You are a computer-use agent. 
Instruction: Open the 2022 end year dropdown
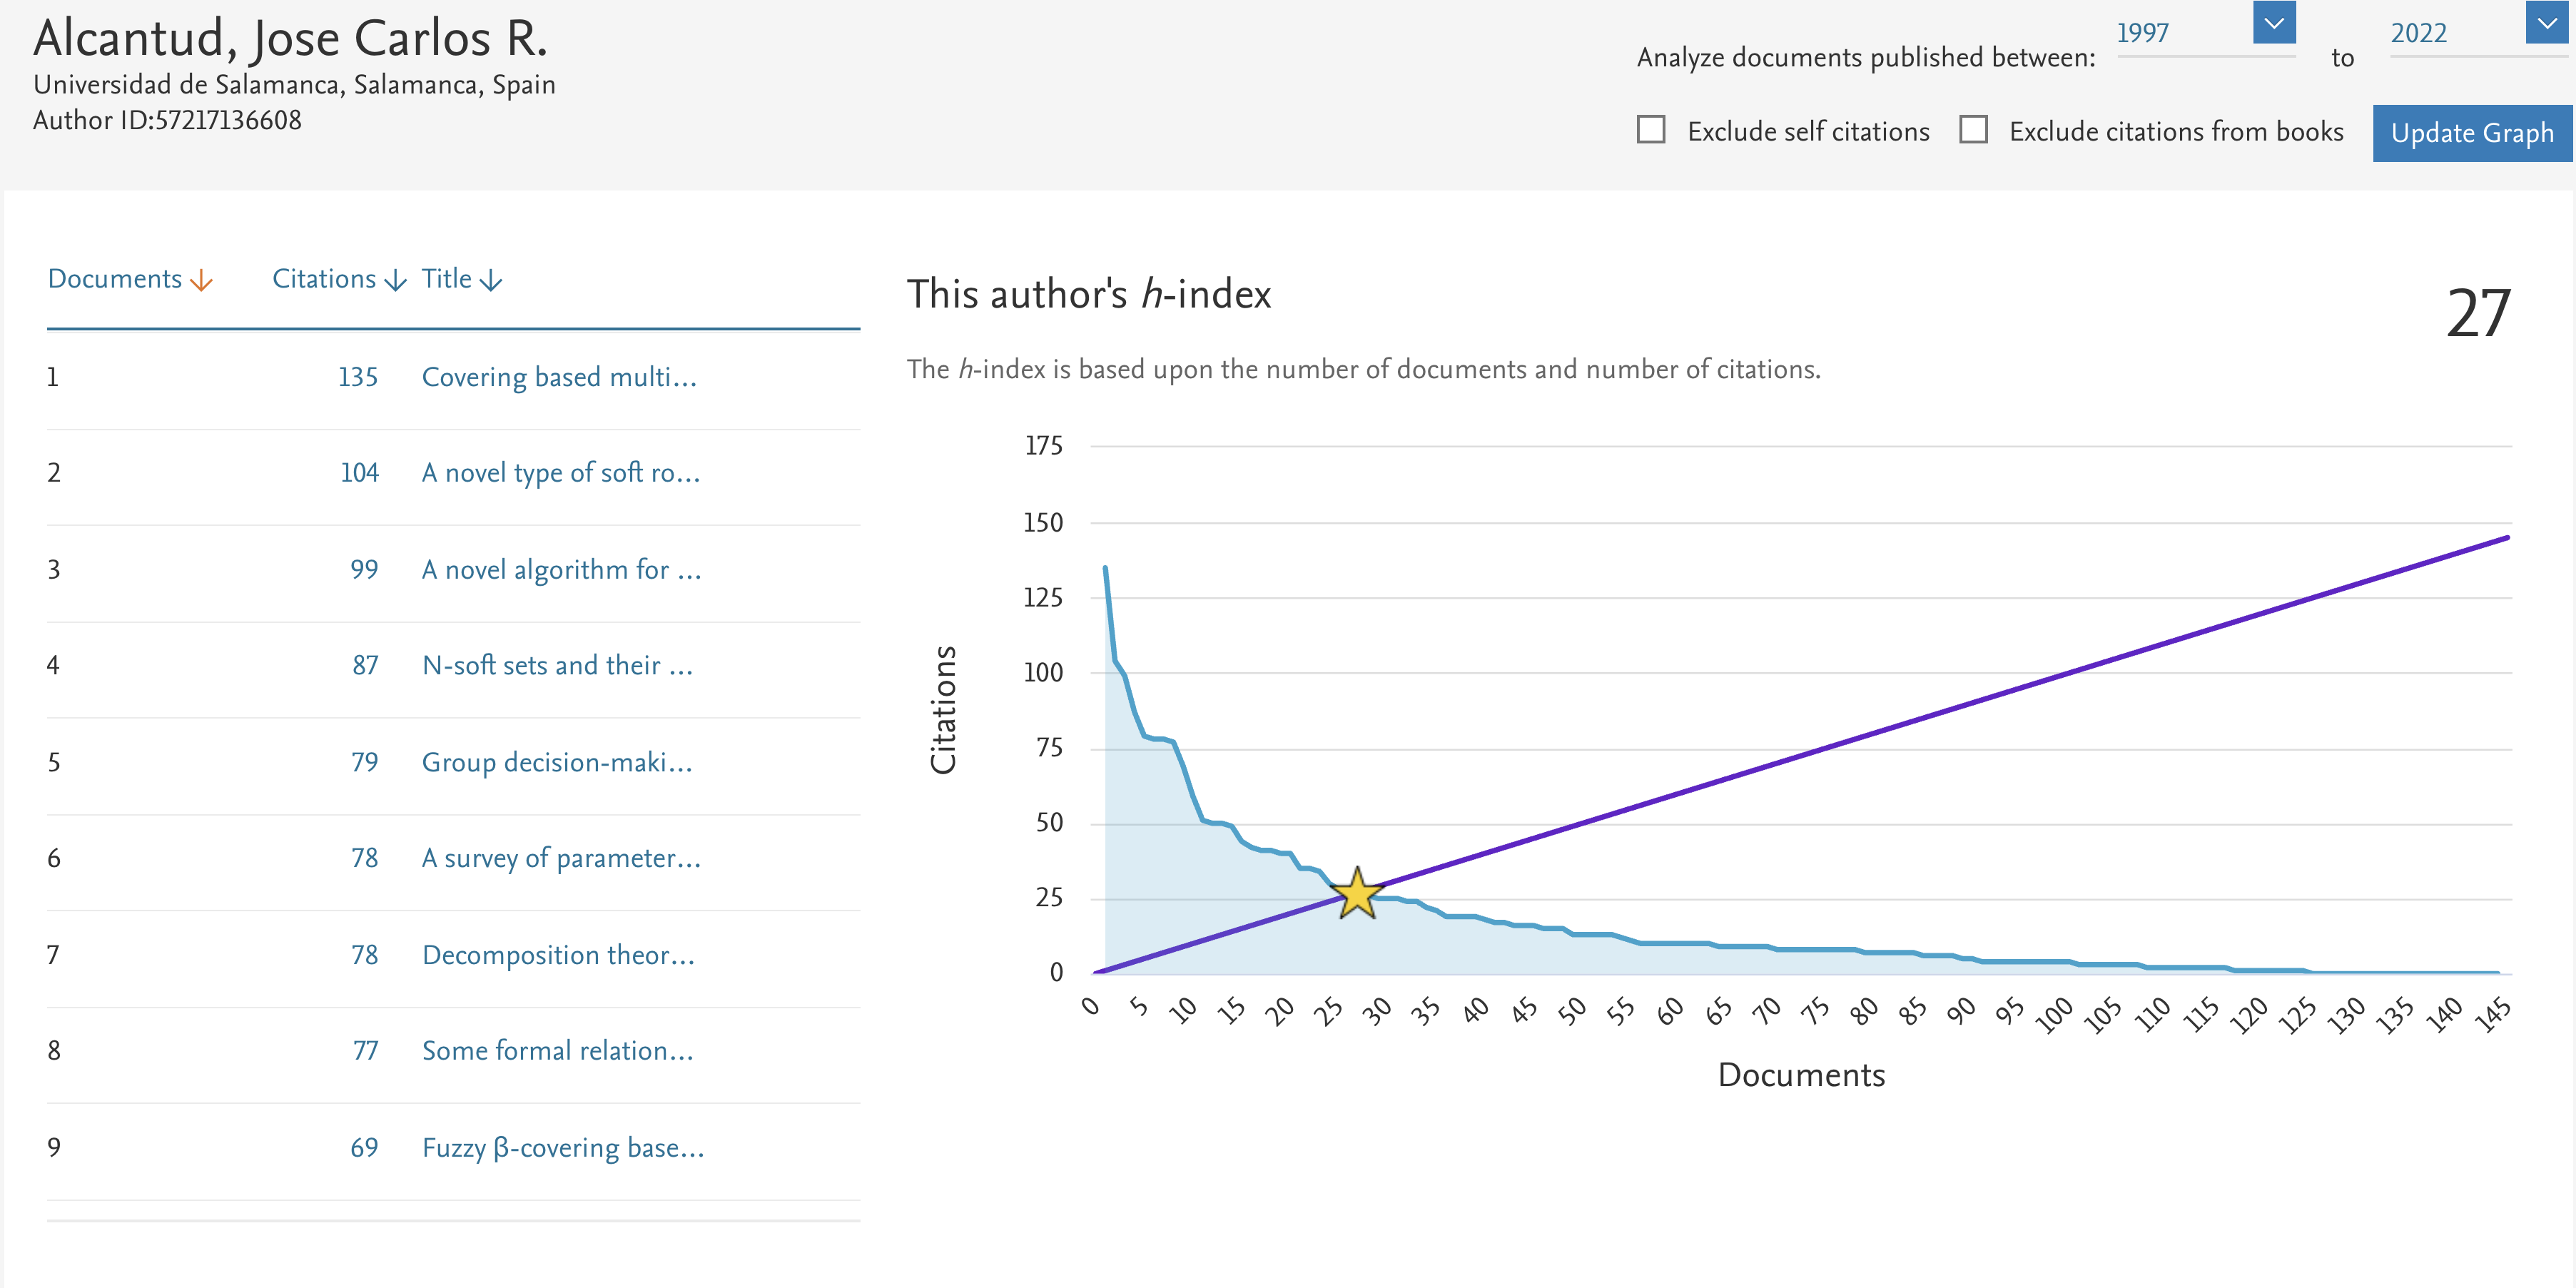pyautogui.click(x=2546, y=23)
